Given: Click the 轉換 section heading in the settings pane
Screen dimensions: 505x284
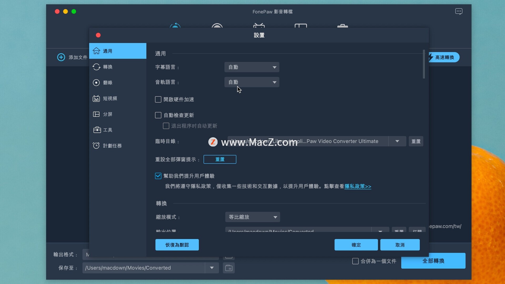Looking at the screenshot, I should tap(161, 203).
